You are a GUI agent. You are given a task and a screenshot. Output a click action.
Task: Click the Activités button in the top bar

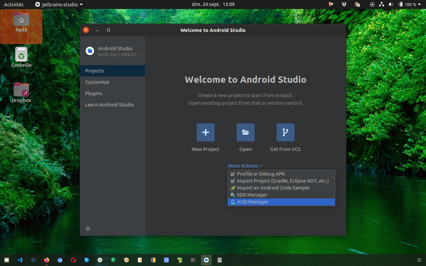tap(14, 4)
